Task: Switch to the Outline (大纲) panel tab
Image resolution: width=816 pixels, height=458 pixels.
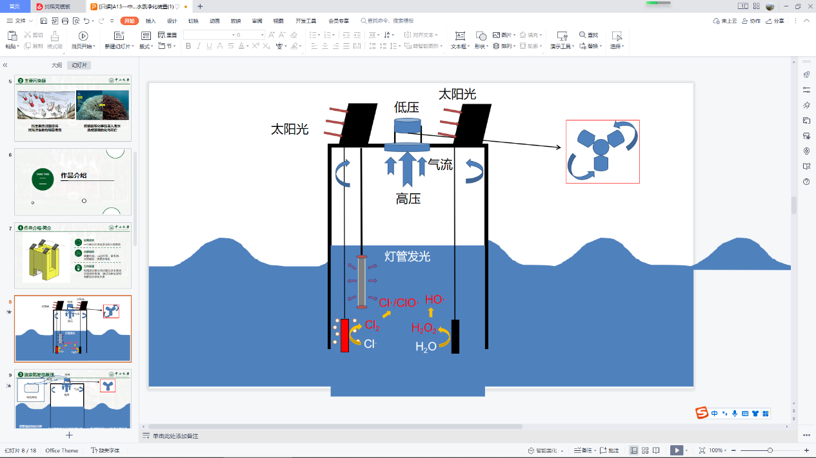Action: [x=57, y=65]
